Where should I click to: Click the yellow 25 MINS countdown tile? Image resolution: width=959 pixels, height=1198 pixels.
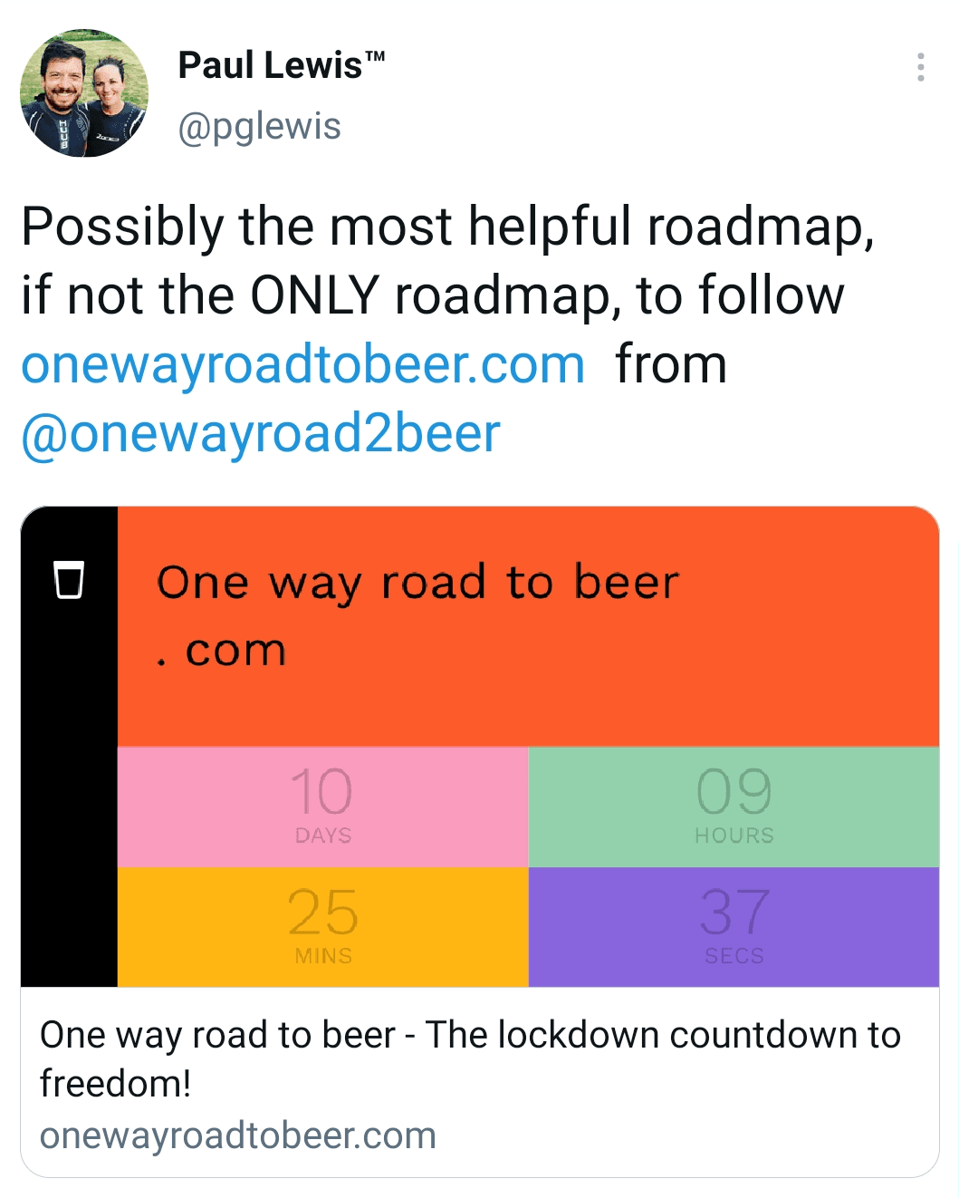[322, 926]
